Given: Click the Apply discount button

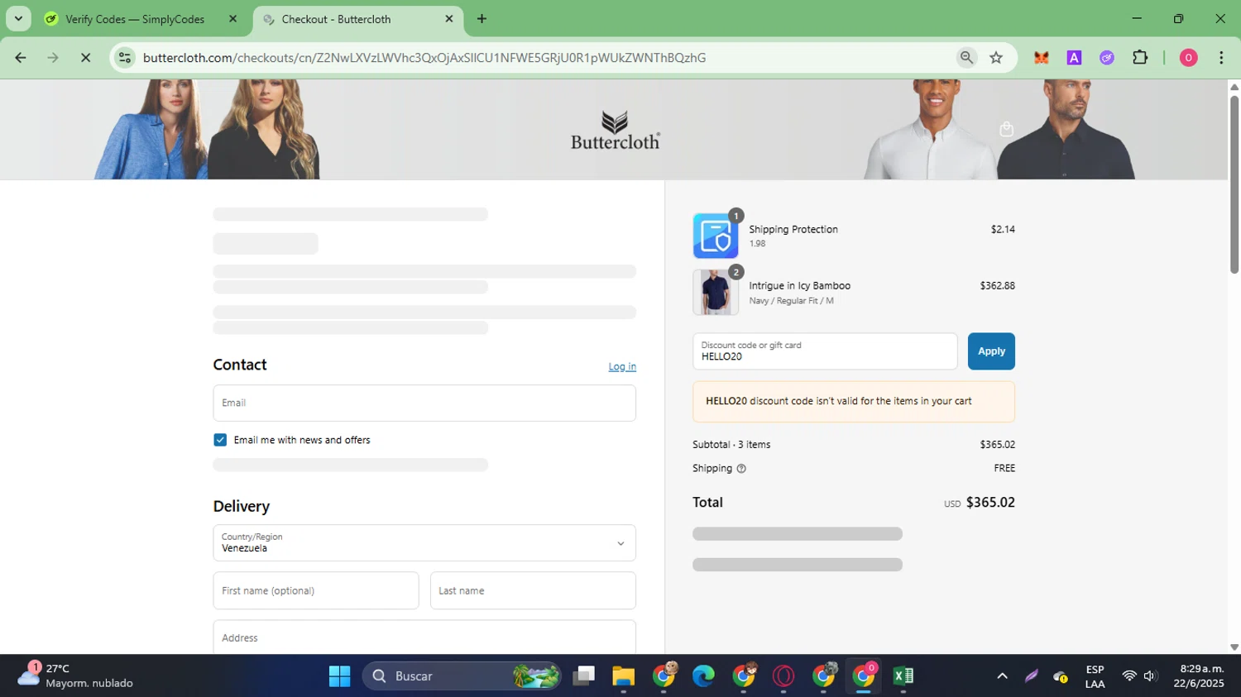Looking at the screenshot, I should tap(991, 351).
